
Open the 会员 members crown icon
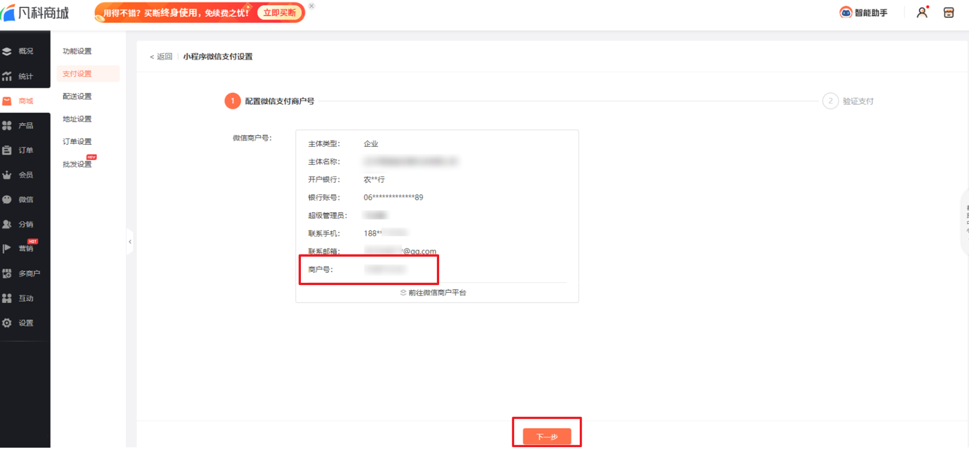click(x=7, y=175)
